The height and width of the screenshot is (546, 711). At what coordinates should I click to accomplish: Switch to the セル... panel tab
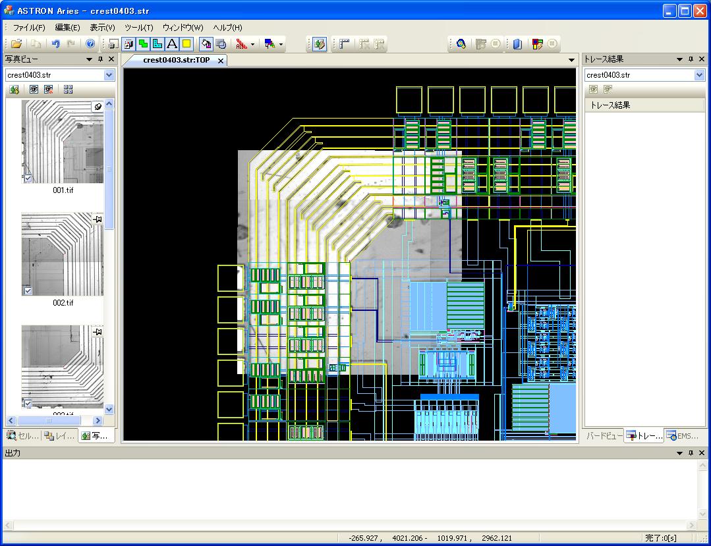22,436
